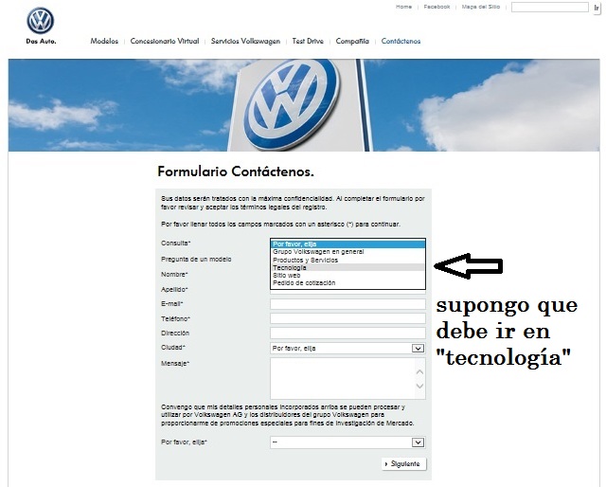The width and height of the screenshot is (606, 487).
Task: Click the Volkswagen logo in header
Action: [x=41, y=21]
